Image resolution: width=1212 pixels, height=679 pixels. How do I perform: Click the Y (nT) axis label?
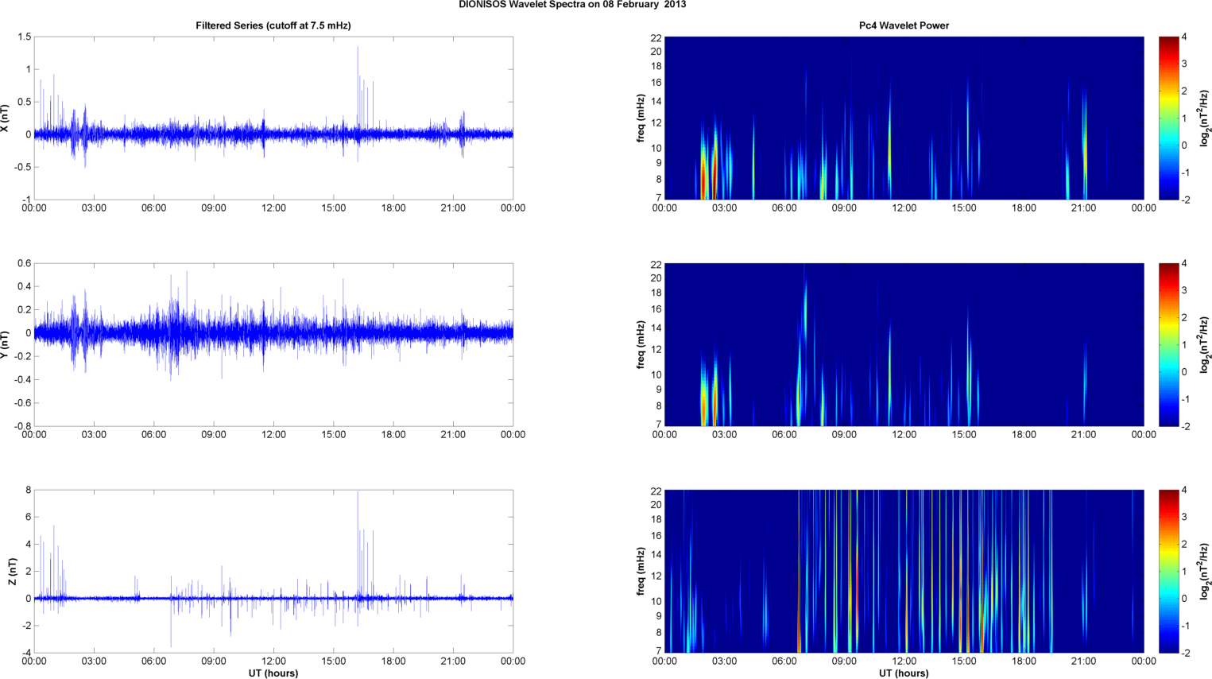point(6,344)
